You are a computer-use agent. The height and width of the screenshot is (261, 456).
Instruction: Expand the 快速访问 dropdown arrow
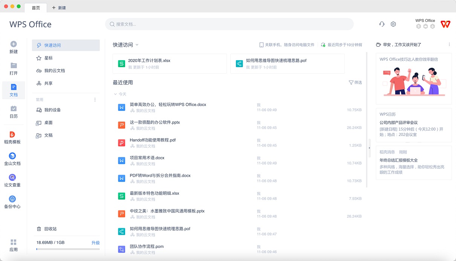click(136, 44)
